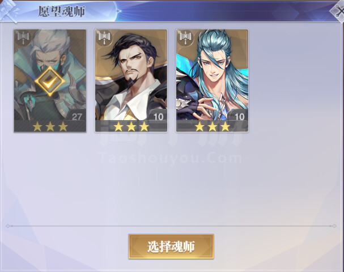Click the left diamond end of divider line
Viewport: 344px width, 272px height.
[8, 226]
